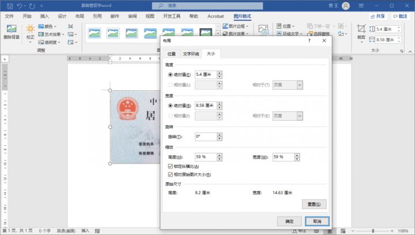Click the Ribbon Display Options icon
The height and width of the screenshot is (235, 415).
pyautogui.click(x=361, y=6)
